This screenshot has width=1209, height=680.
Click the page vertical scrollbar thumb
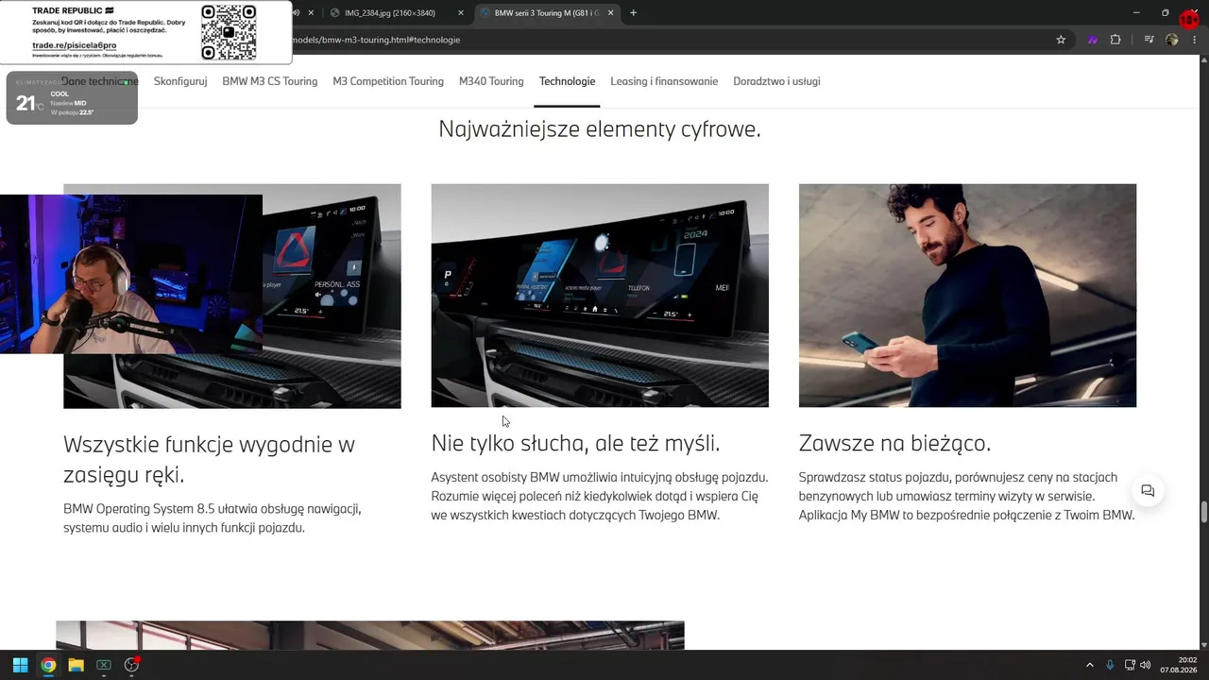(x=1204, y=511)
